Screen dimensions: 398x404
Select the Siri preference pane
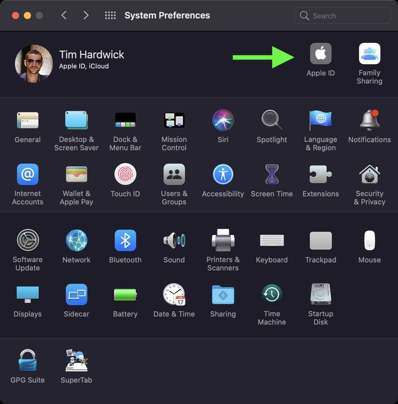pos(222,121)
